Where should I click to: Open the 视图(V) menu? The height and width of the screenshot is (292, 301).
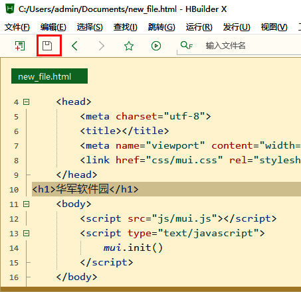coord(274,27)
